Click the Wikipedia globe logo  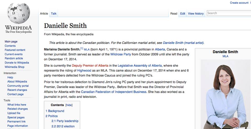click(18, 13)
